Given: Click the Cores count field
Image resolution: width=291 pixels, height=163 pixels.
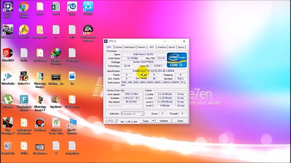Looking at the screenshot, I should pyautogui.click(x=162, y=114).
